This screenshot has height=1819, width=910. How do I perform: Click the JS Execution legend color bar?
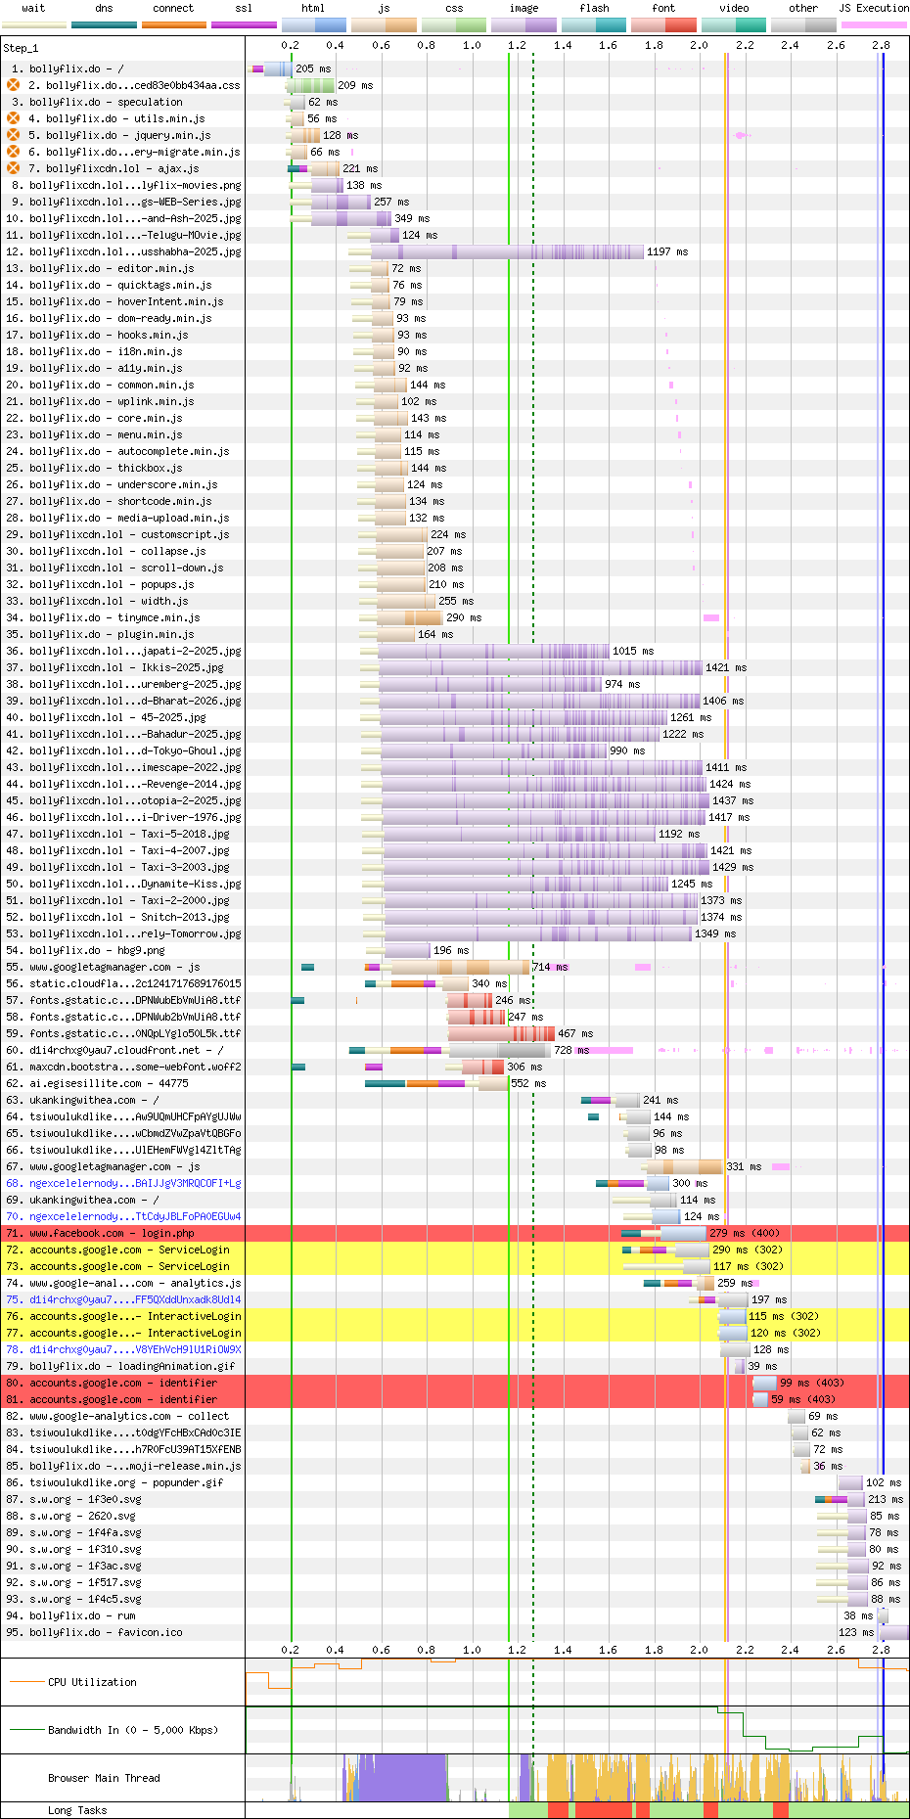[x=873, y=24]
